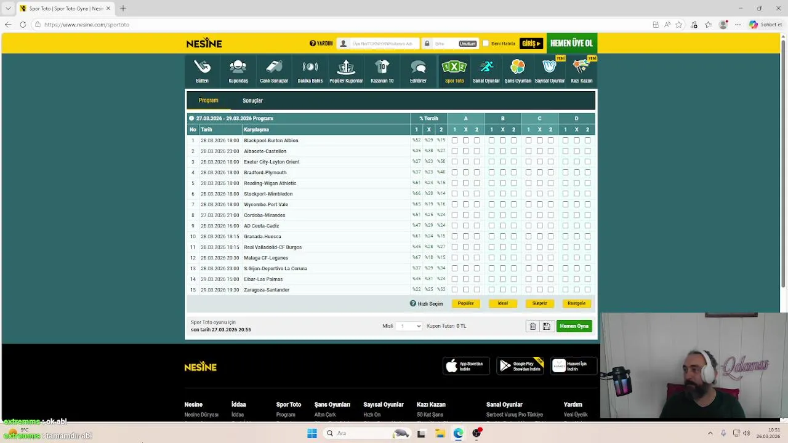Viewport: 788px width, 443px height.
Task: Open File Explorer on the taskbar
Action: 440,433
